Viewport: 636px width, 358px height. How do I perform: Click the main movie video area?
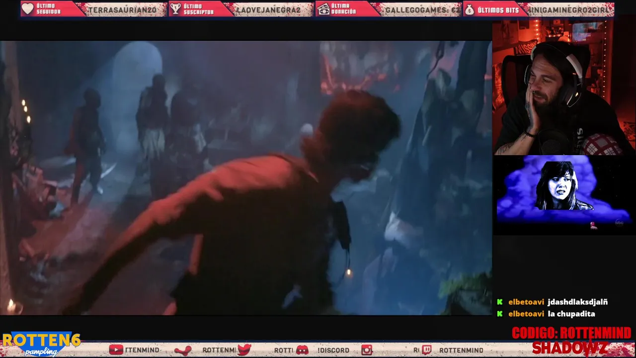(245, 178)
